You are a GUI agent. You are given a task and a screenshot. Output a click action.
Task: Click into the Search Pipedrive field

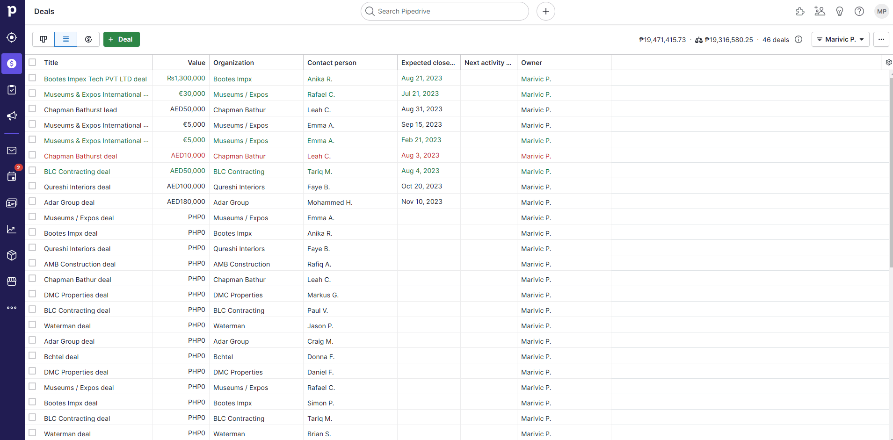(x=445, y=11)
